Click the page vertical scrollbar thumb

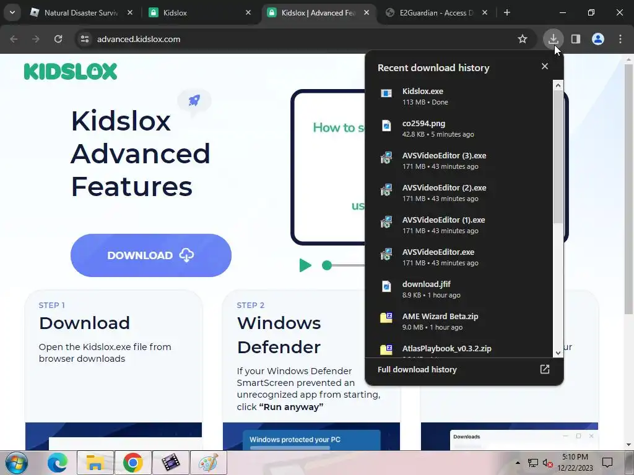tap(629, 189)
